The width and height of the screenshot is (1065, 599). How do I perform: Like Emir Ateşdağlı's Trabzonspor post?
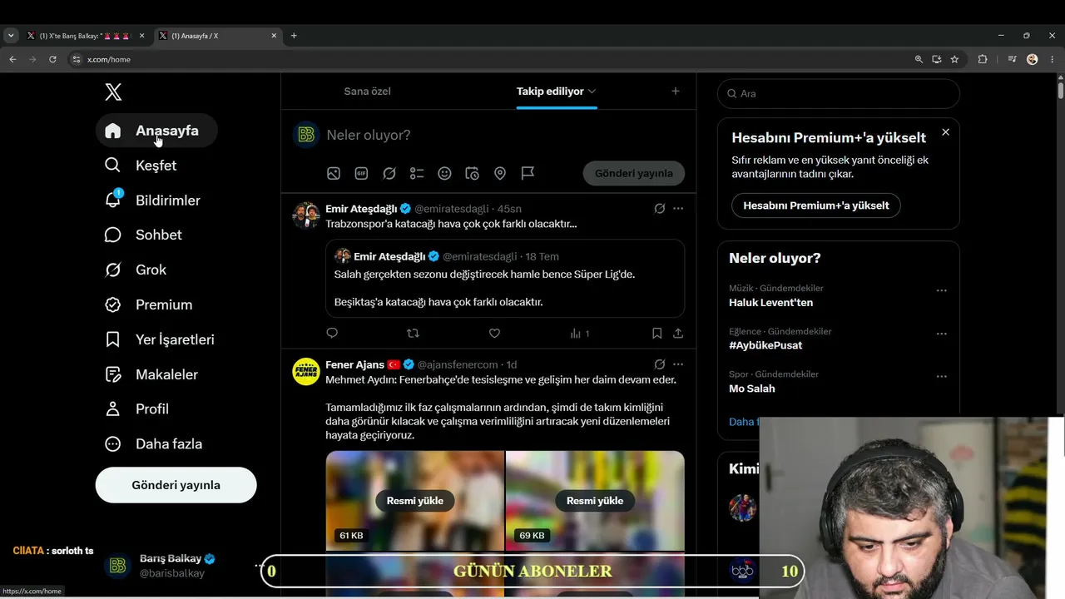pyautogui.click(x=494, y=334)
